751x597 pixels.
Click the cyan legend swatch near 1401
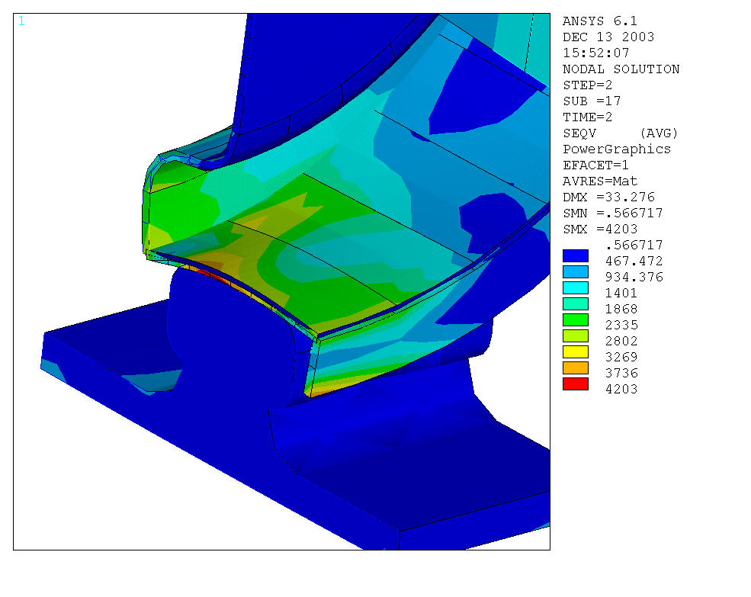coord(575,288)
